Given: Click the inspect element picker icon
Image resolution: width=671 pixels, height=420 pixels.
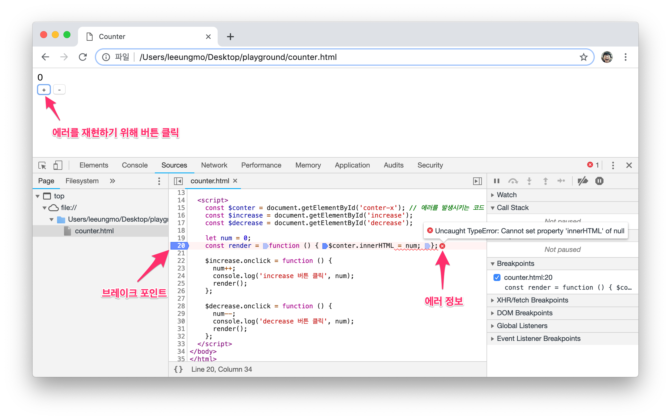Looking at the screenshot, I should (x=42, y=165).
